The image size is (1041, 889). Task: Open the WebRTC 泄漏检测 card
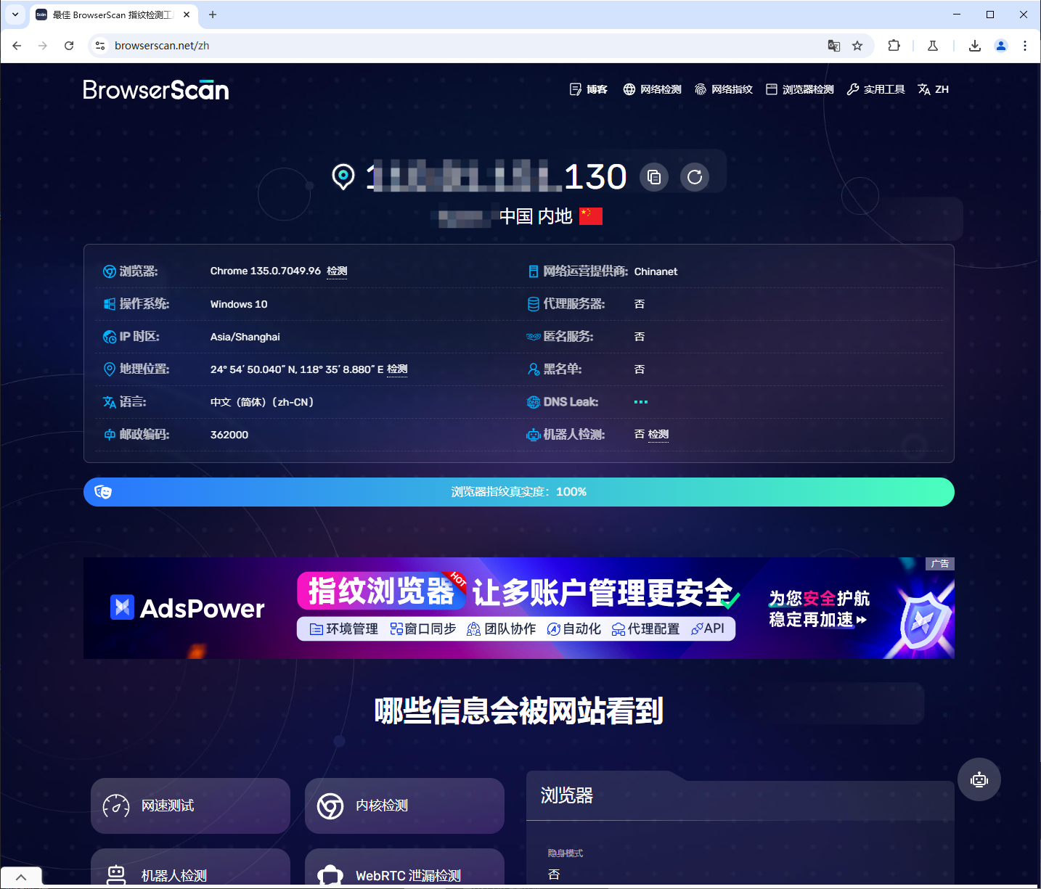pos(404,867)
